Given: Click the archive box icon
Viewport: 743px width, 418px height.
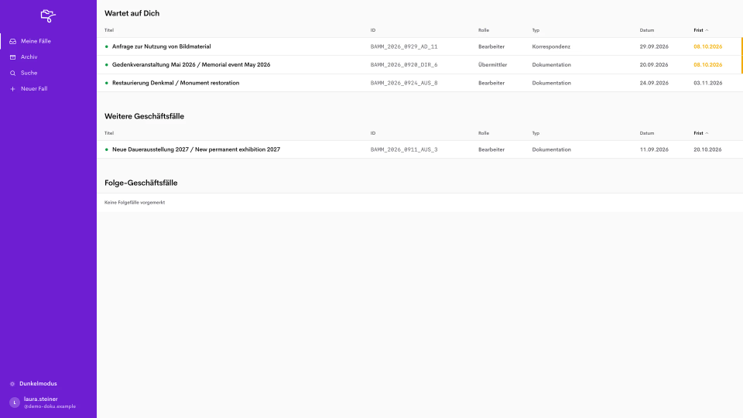Looking at the screenshot, I should tap(13, 57).
